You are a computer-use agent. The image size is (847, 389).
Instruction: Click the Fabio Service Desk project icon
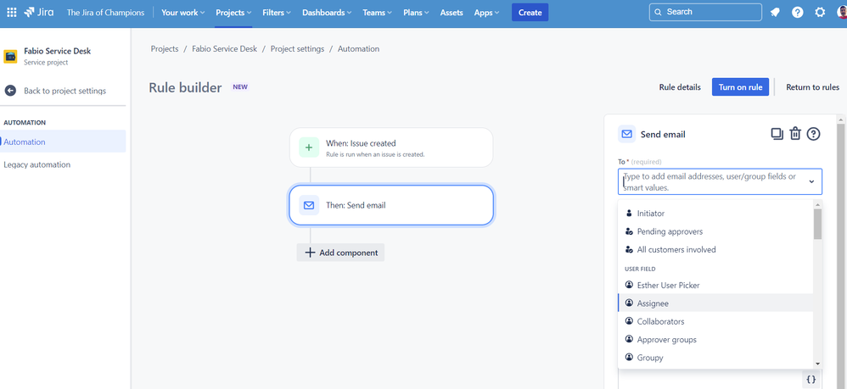(x=10, y=56)
